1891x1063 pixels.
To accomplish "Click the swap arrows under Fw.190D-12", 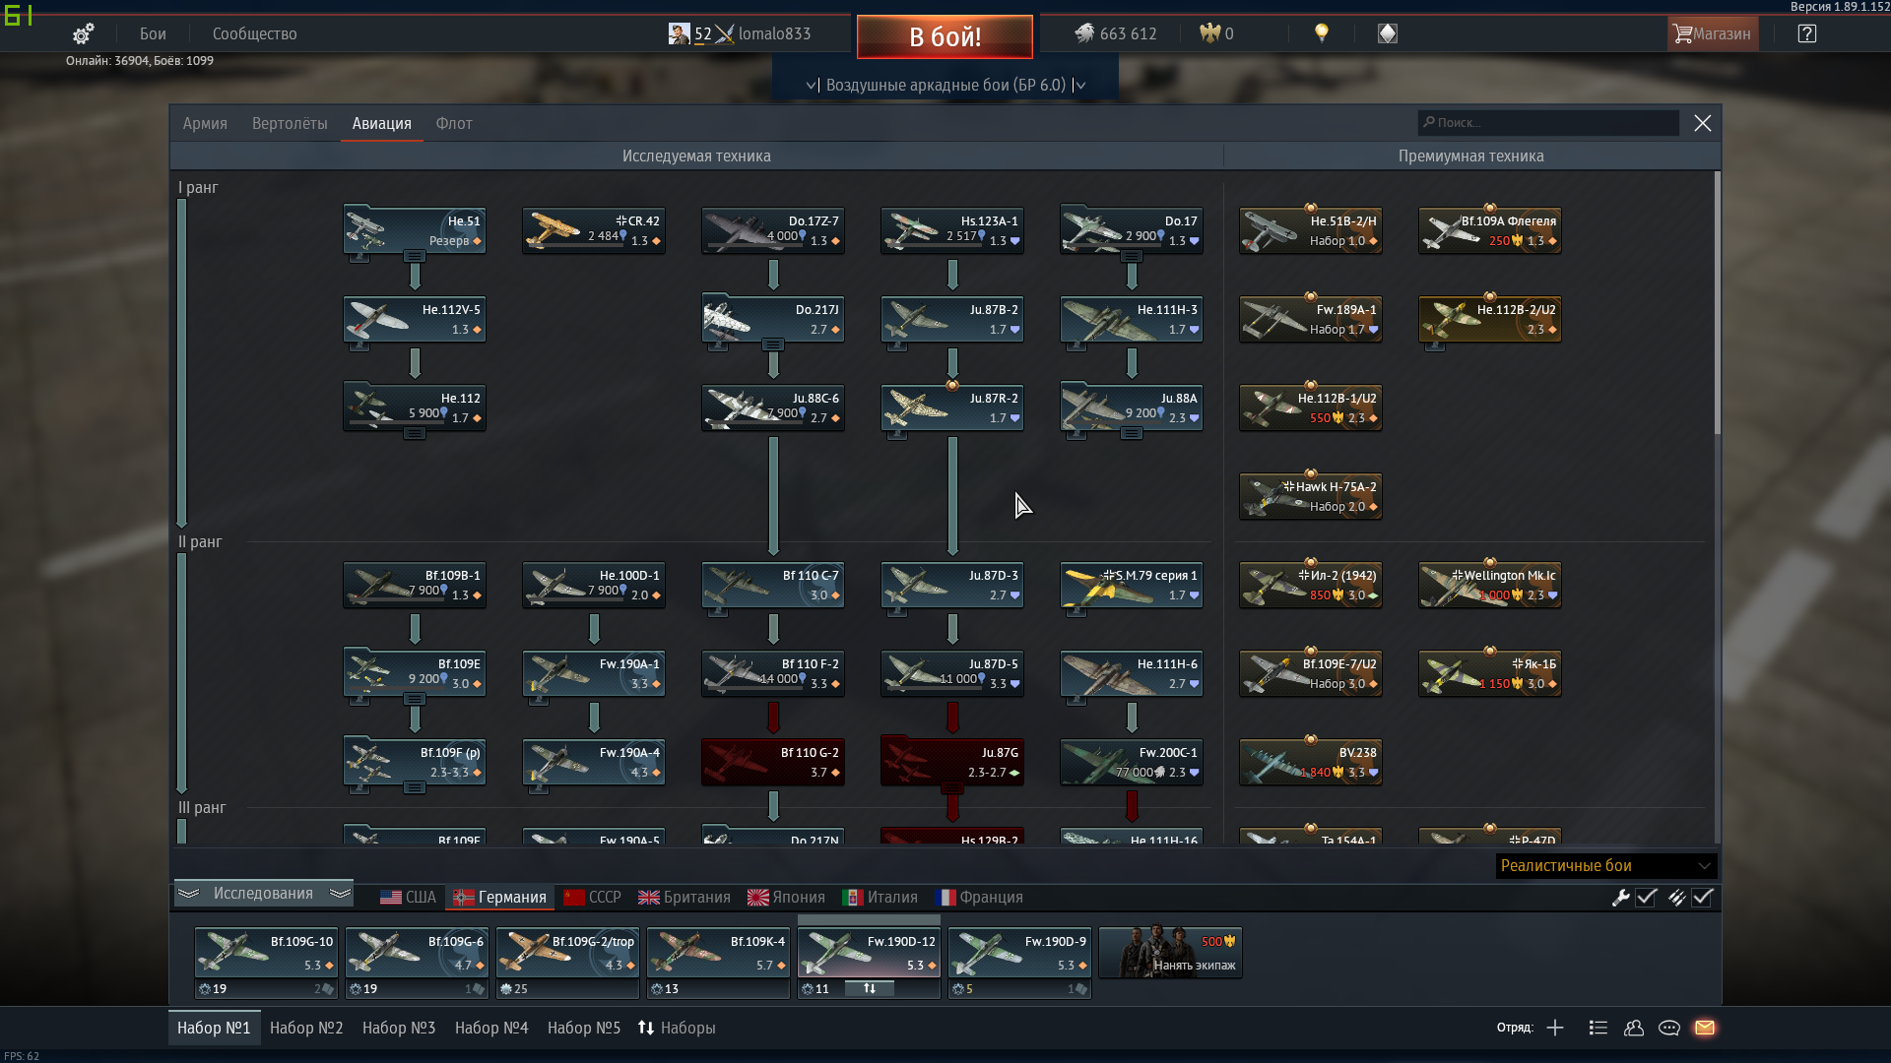I will [x=870, y=988].
